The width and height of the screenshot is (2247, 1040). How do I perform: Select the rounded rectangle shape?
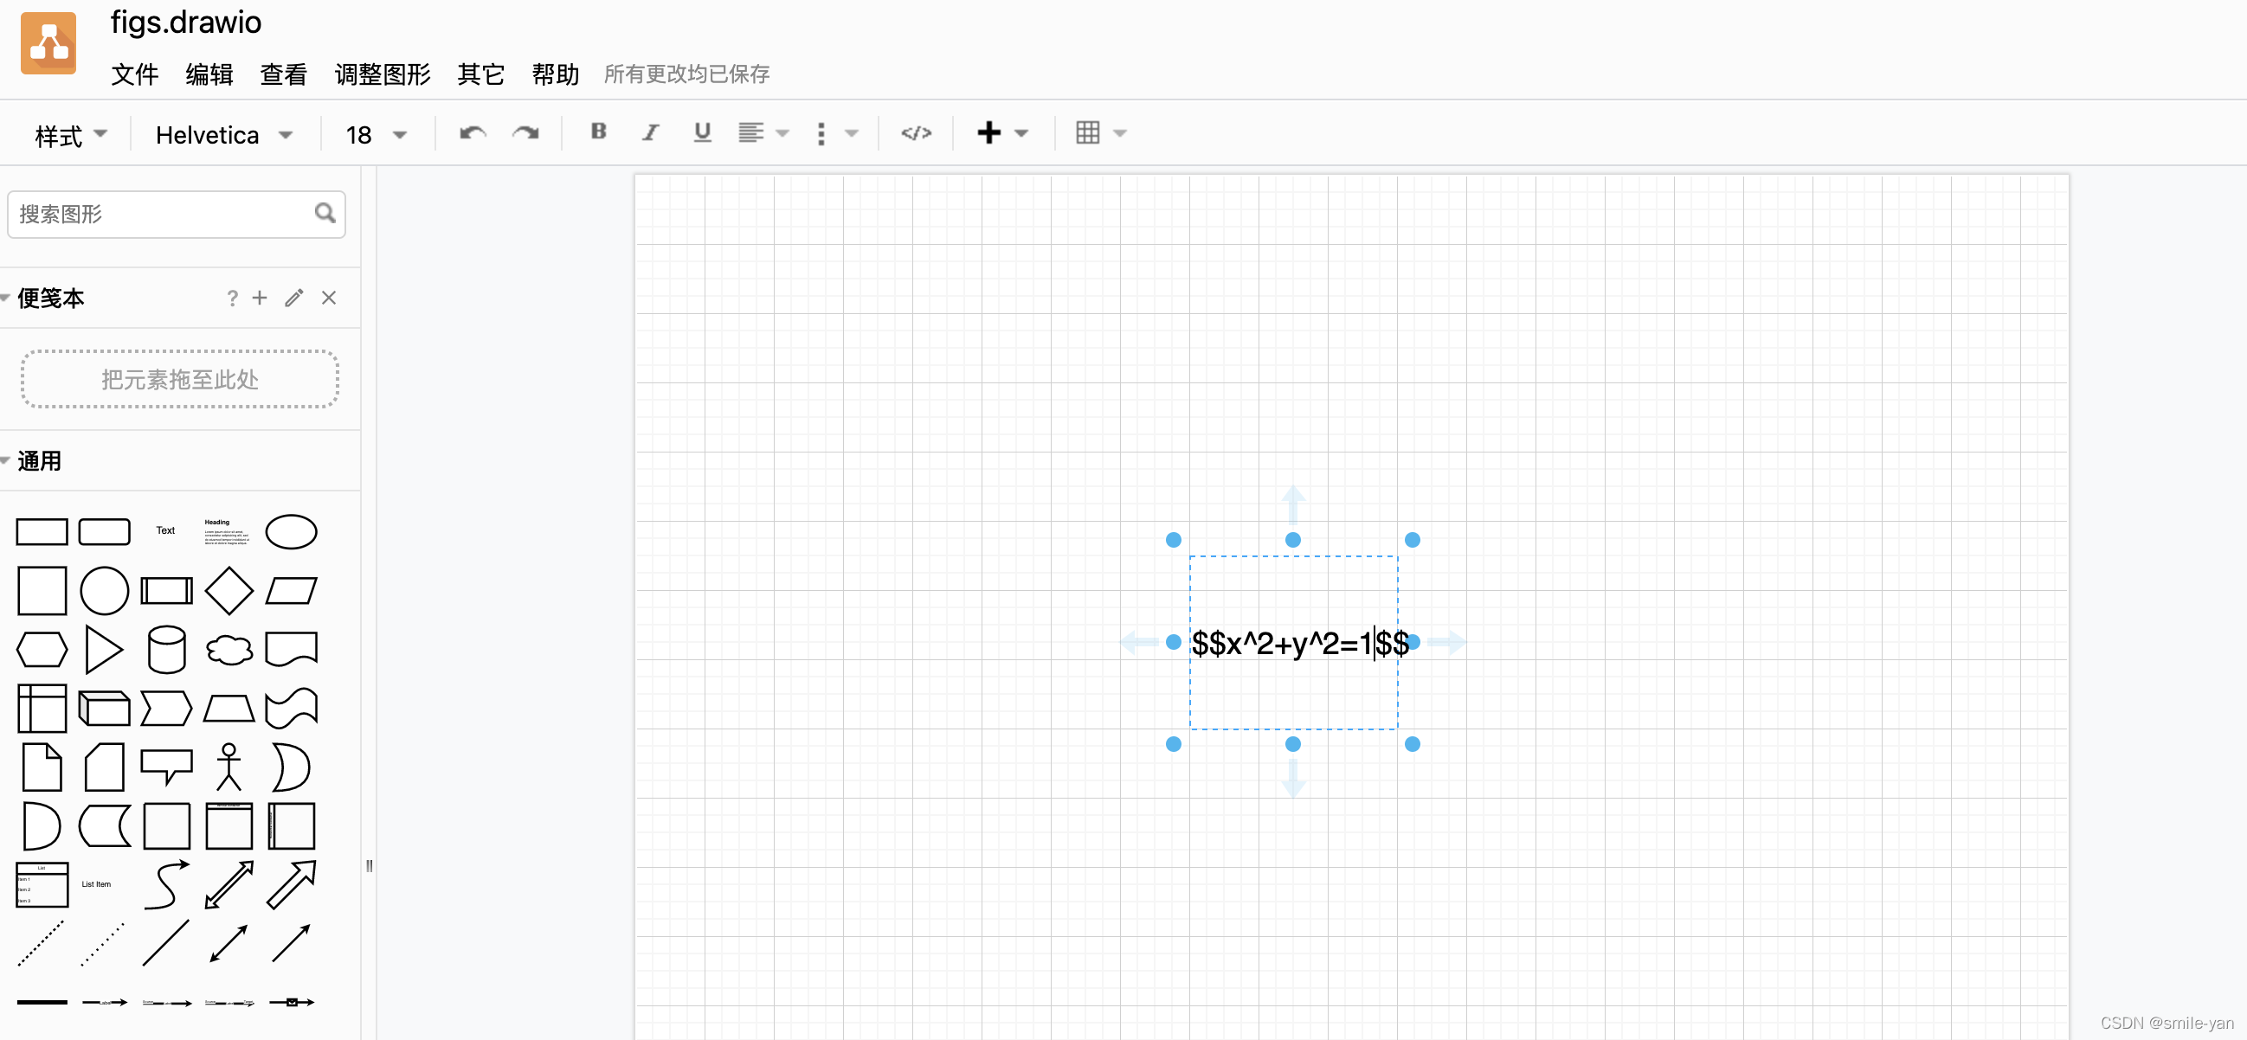[104, 532]
